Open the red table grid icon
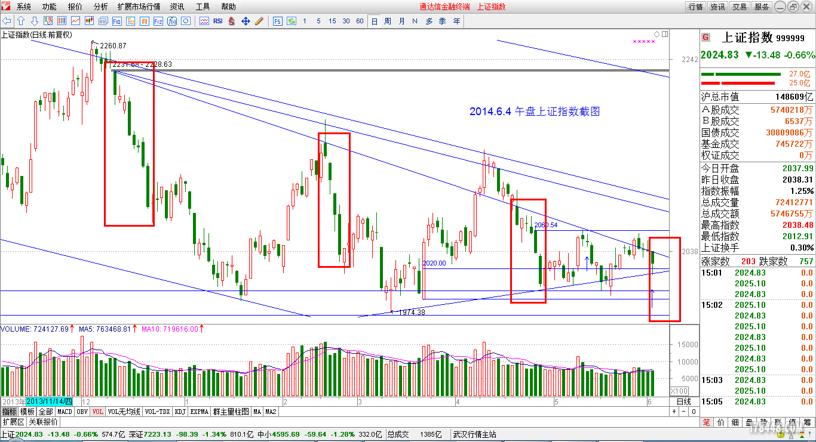Image resolution: width=816 pixels, height=442 pixels. tap(62, 21)
